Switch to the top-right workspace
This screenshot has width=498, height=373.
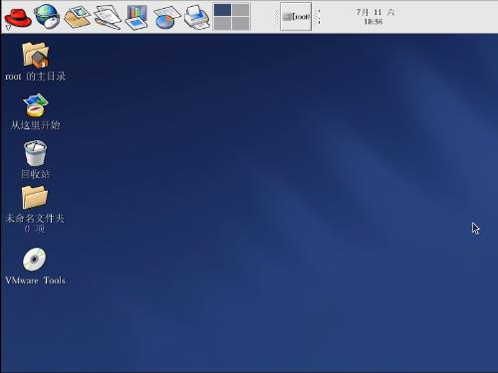[241, 10]
